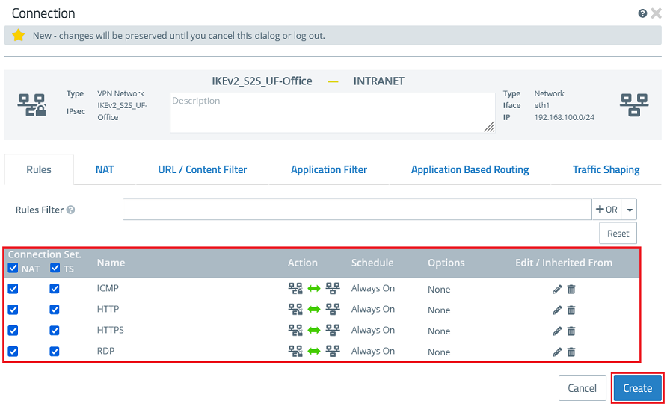The image size is (667, 406).
Task: Click into the Description text field
Action: point(332,113)
